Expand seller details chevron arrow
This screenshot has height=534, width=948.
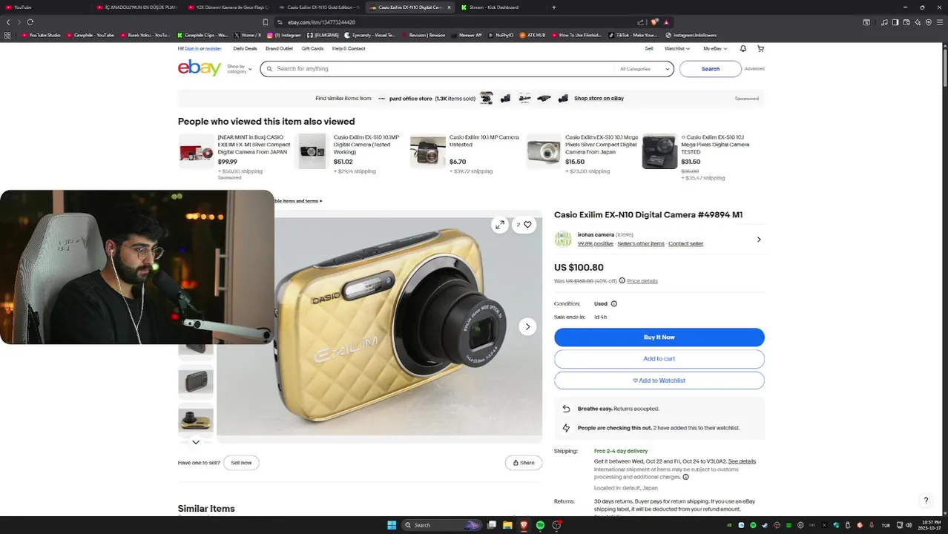point(758,240)
